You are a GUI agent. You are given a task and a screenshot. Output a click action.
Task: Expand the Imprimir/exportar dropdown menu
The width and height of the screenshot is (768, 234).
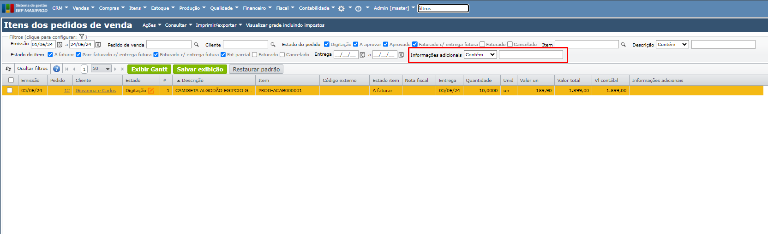click(x=219, y=25)
